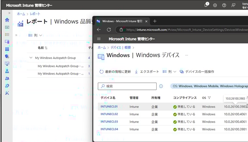Click ホーム breadcrumb in front window
The height and width of the screenshot is (142, 248).
pyautogui.click(x=102, y=48)
